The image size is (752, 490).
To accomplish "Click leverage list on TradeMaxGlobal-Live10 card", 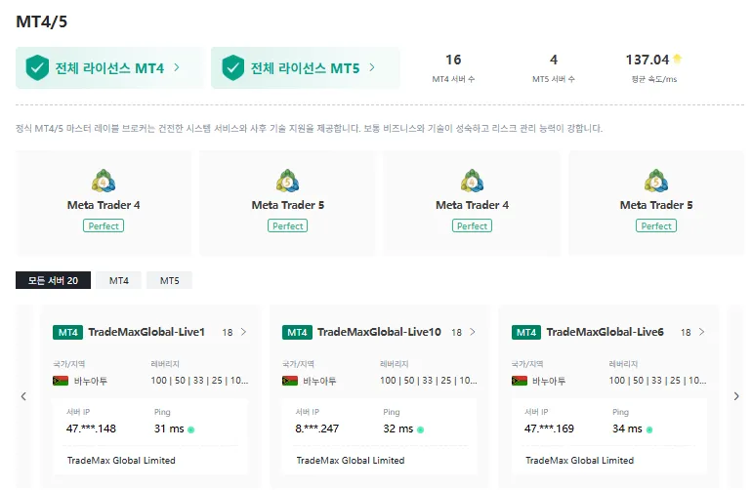I will point(429,381).
